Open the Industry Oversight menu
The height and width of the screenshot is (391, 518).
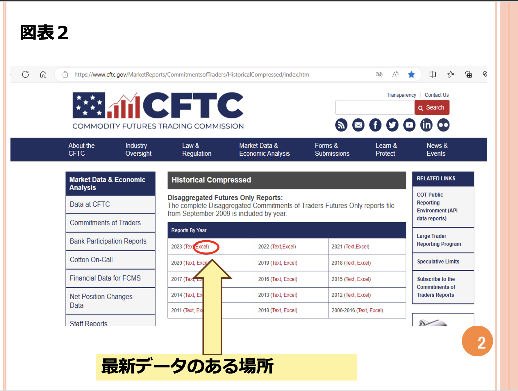pos(138,150)
